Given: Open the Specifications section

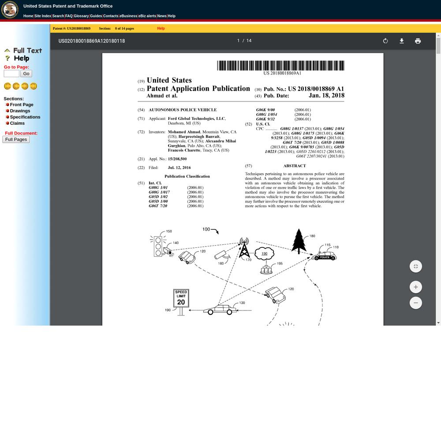Looking at the screenshot, I should point(25,117).
